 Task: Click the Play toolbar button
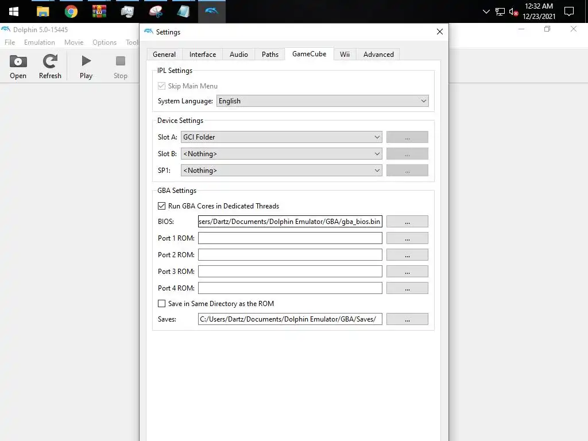coord(86,67)
